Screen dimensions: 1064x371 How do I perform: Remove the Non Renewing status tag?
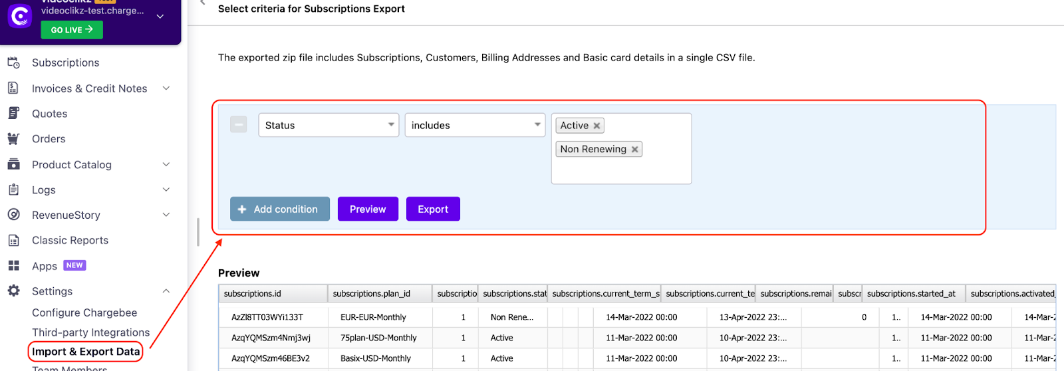[x=635, y=150]
